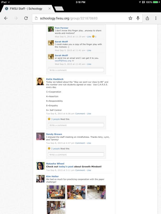Click Katie Haddock's profile photo
Screen dimensions: 161x214
[x=40, y=81]
